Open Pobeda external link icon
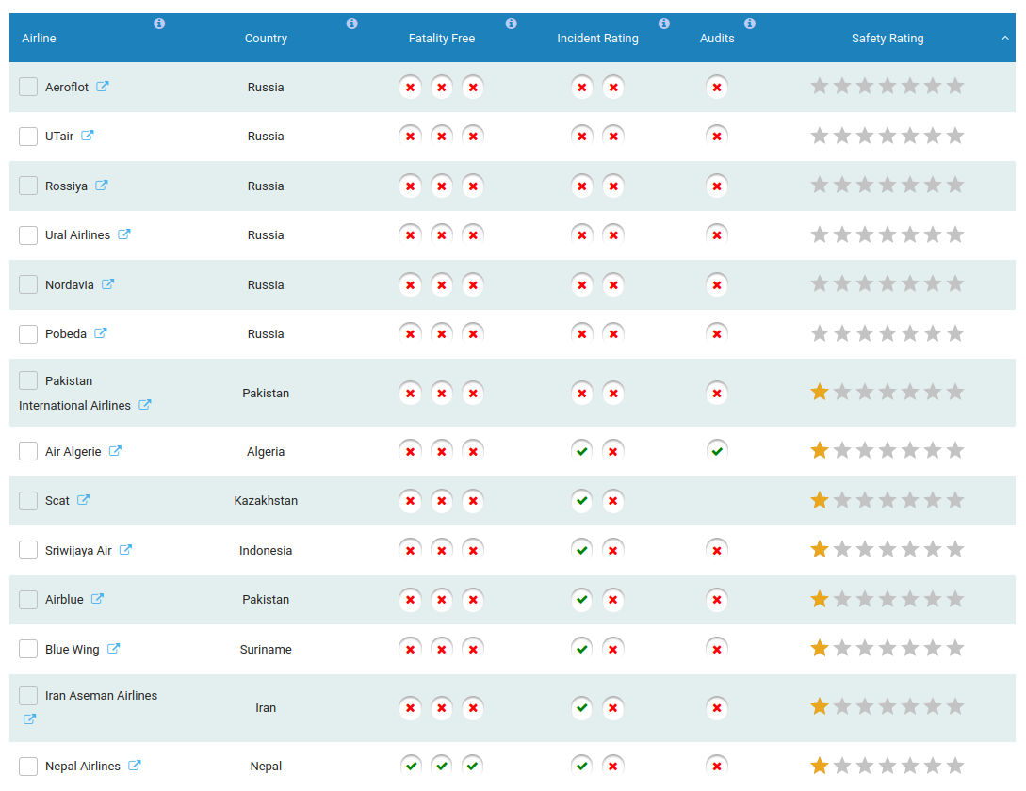1026x791 pixels. pos(101,333)
